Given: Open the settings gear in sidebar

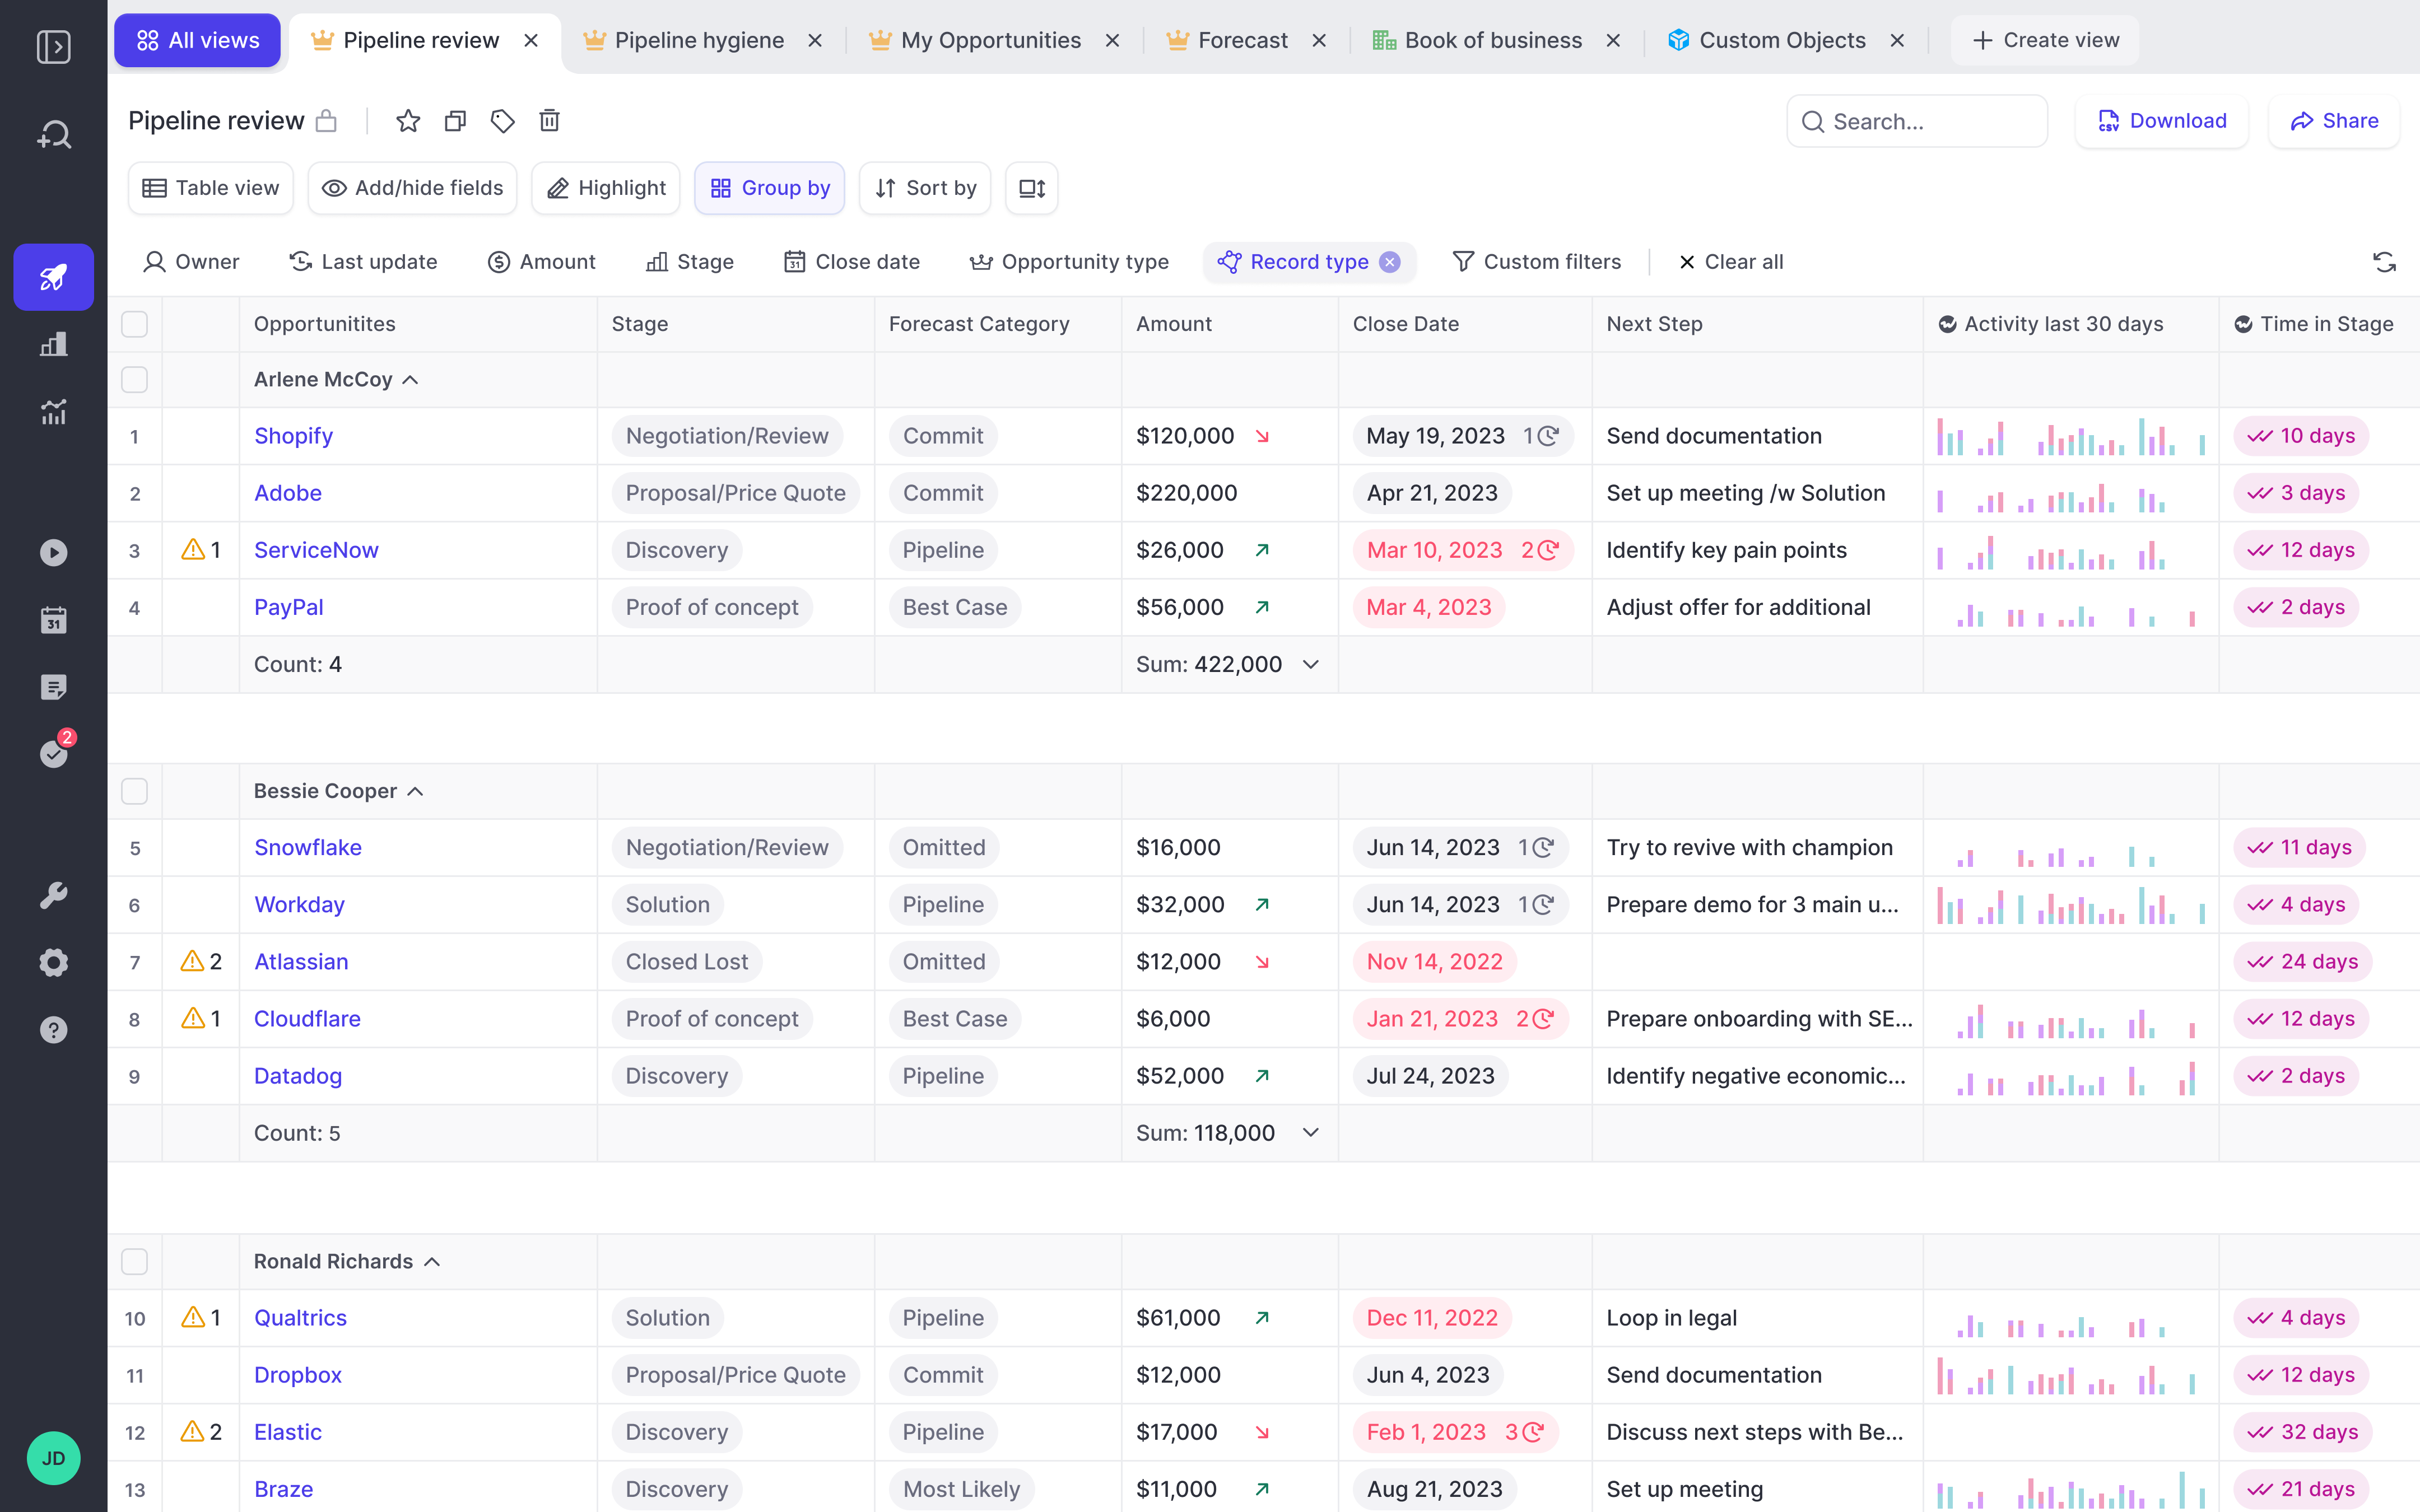Looking at the screenshot, I should (53, 962).
